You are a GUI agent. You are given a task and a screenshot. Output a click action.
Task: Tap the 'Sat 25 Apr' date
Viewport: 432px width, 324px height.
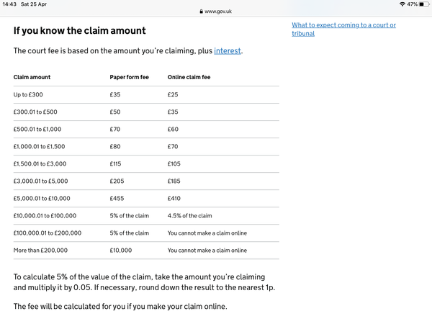[x=34, y=4]
